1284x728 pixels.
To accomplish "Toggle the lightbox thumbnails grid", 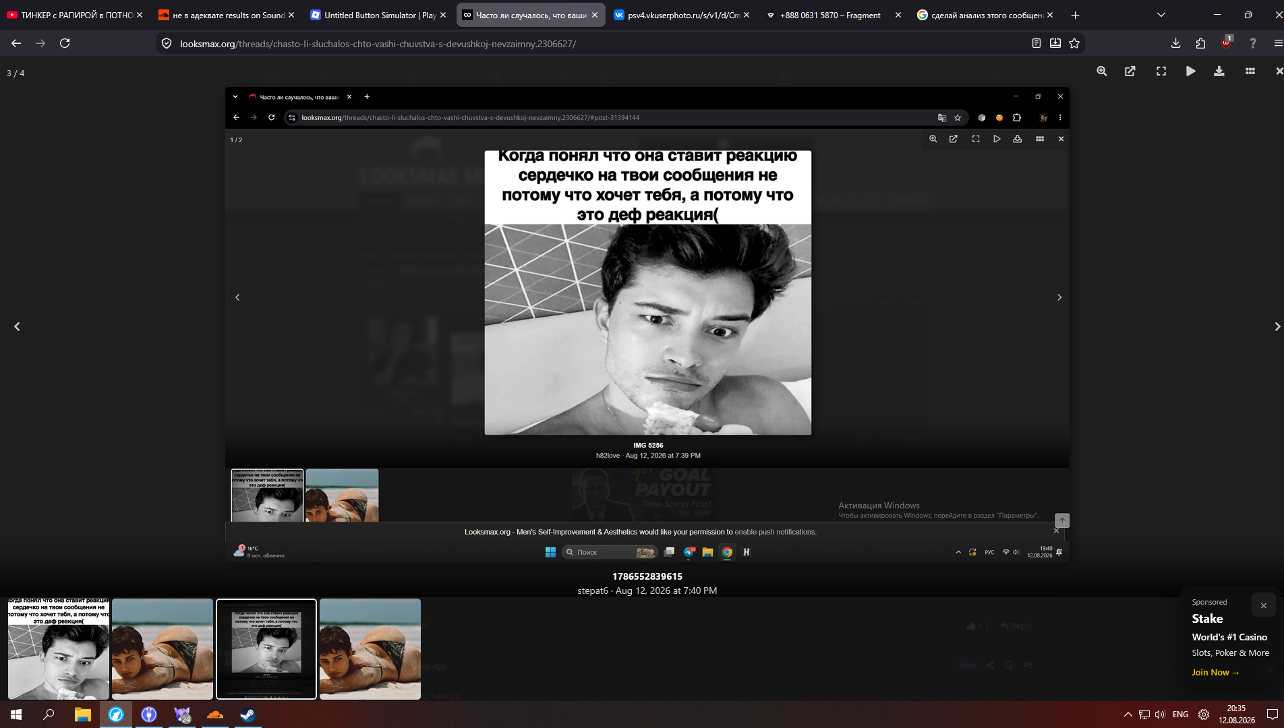I will 1250,71.
